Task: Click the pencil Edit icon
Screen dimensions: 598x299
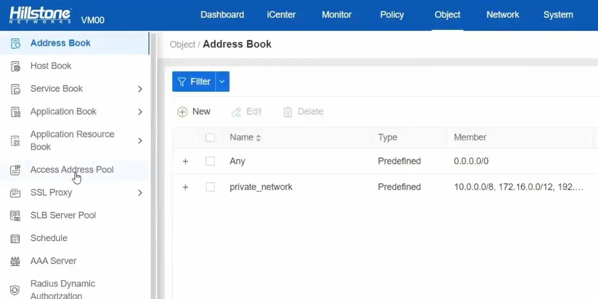Action: [x=236, y=112]
